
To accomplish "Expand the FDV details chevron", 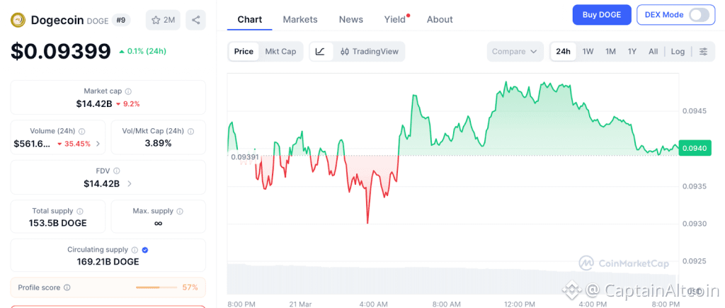I will pos(130,184).
